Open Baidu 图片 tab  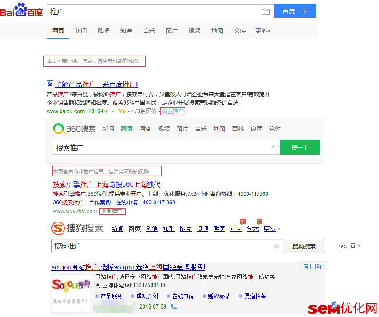tap(172, 31)
